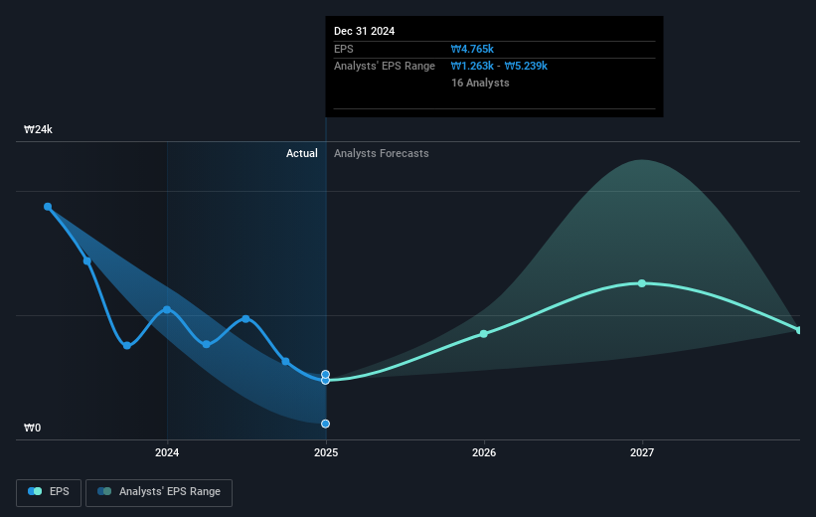Viewport: 816px width, 517px height.
Task: Click the Actual section label
Action: 302,153
